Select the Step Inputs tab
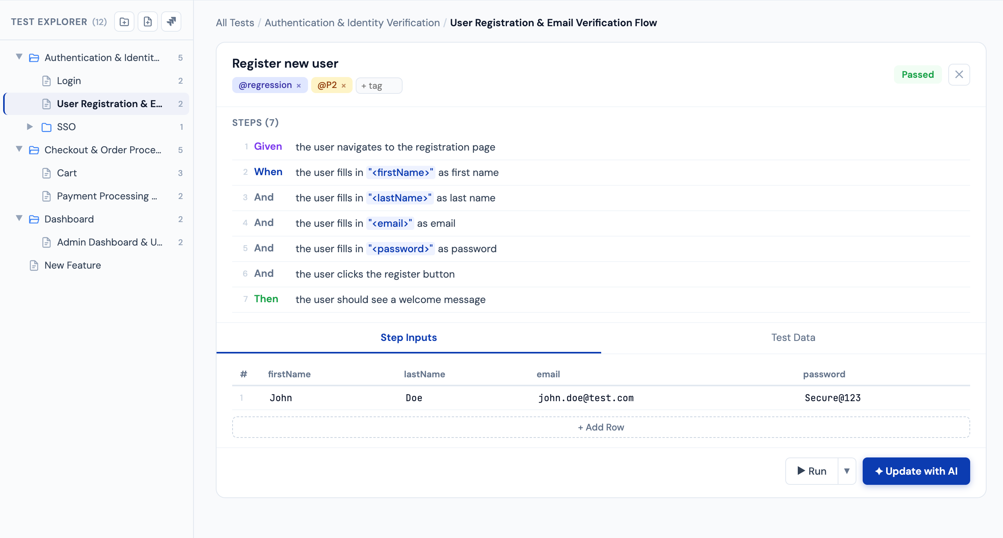Screen dimensions: 1003x538 [x=408, y=337]
